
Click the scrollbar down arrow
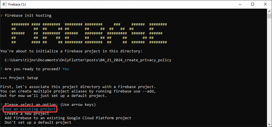click(x=269, y=124)
